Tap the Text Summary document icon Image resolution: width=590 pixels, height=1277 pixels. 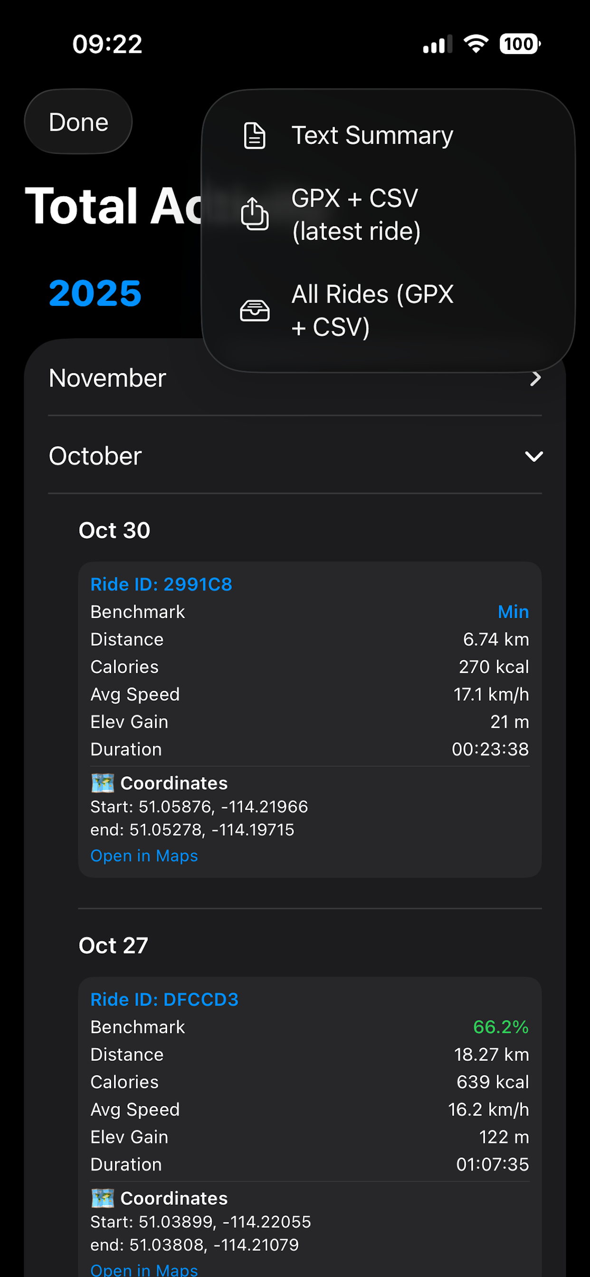click(254, 136)
